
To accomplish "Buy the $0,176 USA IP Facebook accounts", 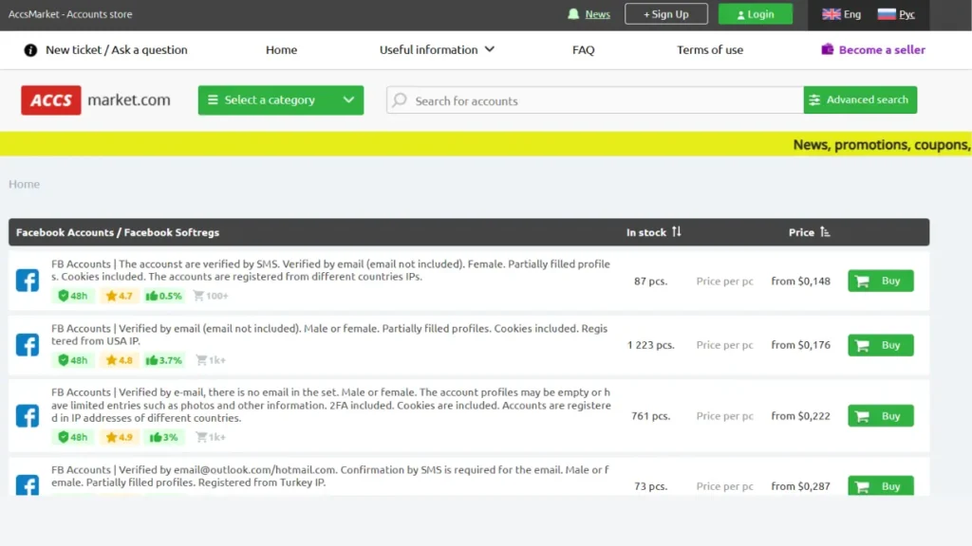I will pos(880,345).
